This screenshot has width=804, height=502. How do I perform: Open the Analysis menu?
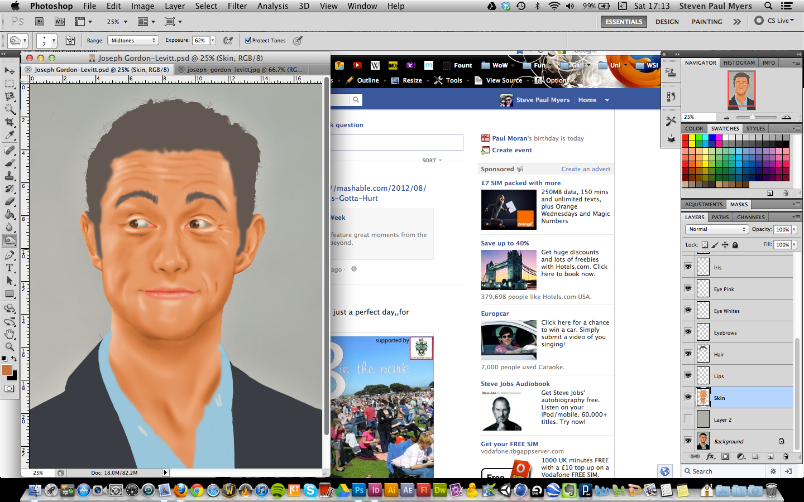pos(273,6)
